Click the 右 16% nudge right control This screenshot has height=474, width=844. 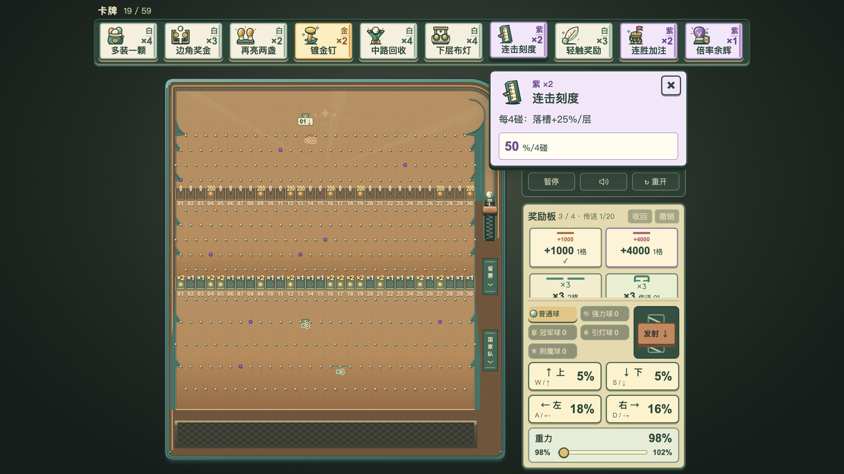642,409
